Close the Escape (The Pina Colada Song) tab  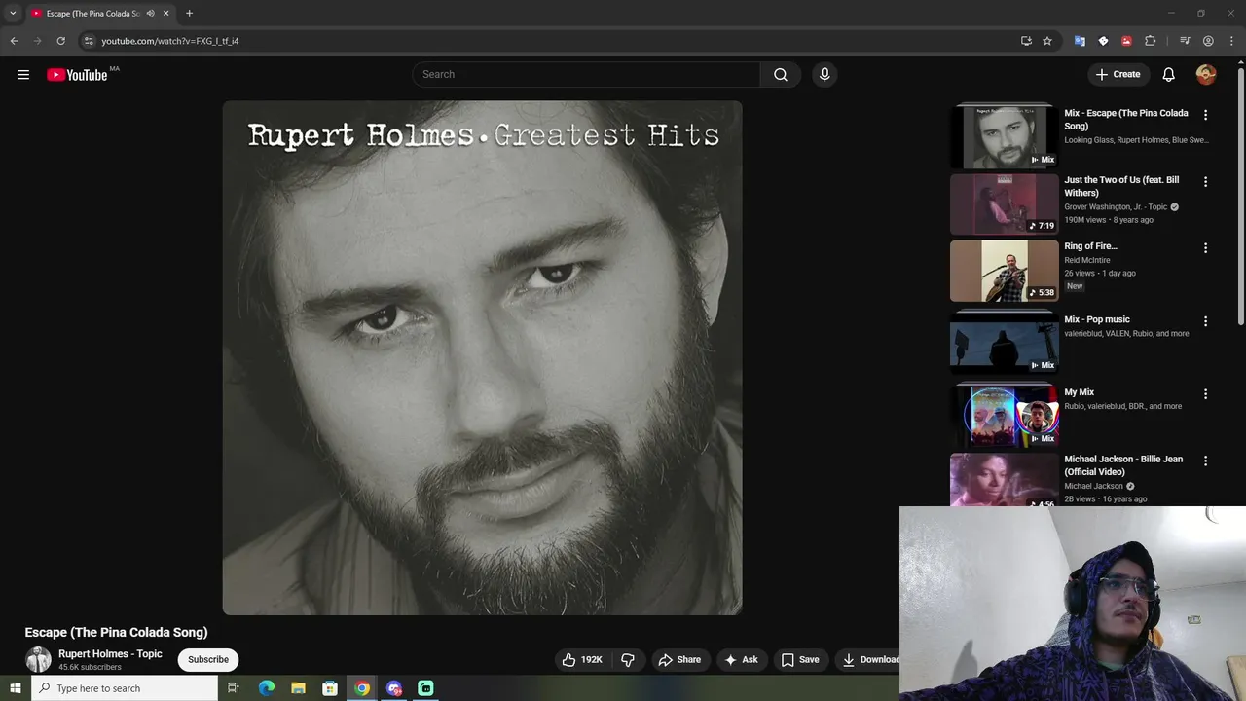tap(166, 14)
